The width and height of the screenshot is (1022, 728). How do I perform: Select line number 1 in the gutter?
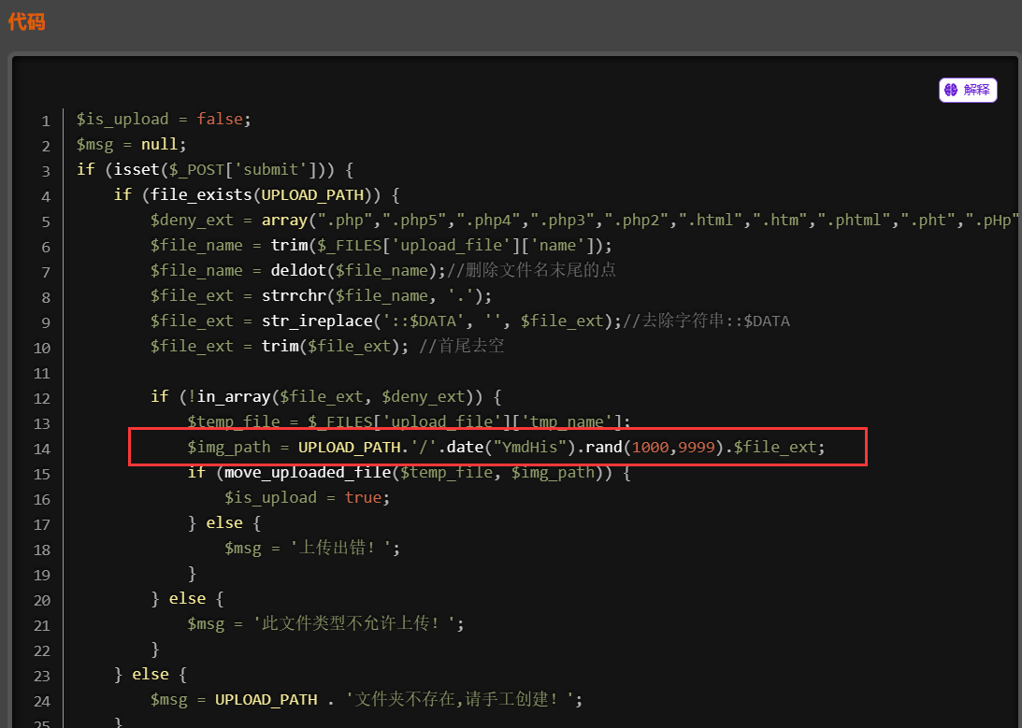45,121
